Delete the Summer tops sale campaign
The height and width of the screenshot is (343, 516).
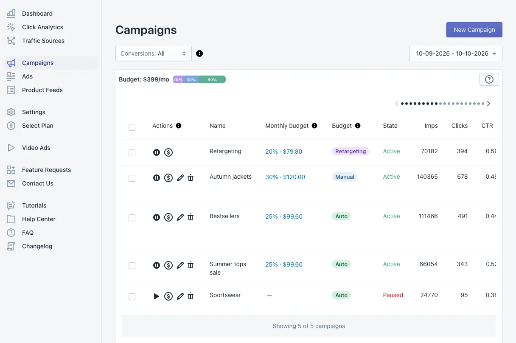click(191, 265)
